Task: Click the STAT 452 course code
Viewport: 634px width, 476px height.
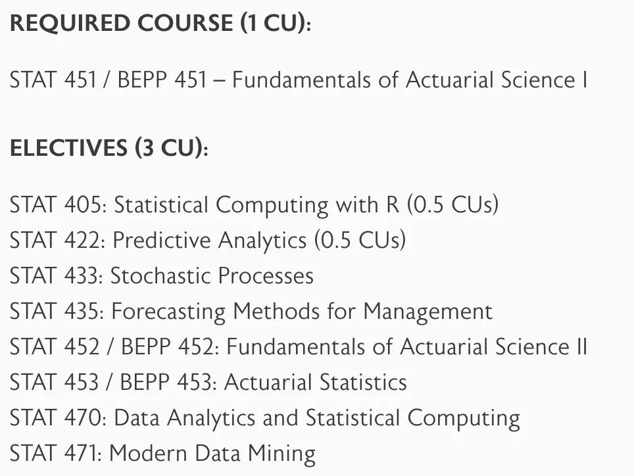Action: click(53, 346)
